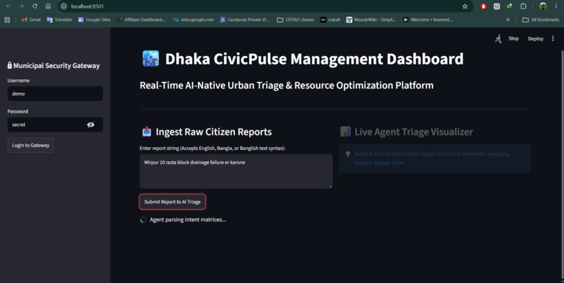Screen dimensions: 564x283
Task: Open browser home page
Action: point(48,6)
